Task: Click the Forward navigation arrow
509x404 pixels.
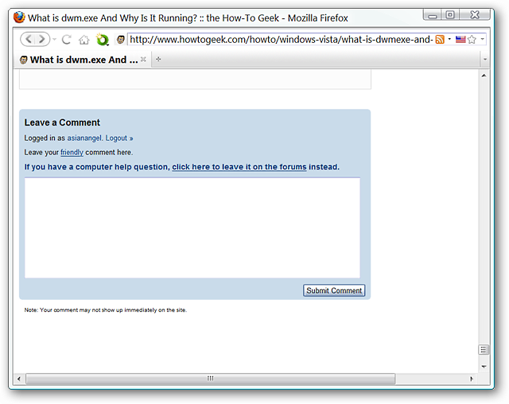Action: click(x=41, y=39)
